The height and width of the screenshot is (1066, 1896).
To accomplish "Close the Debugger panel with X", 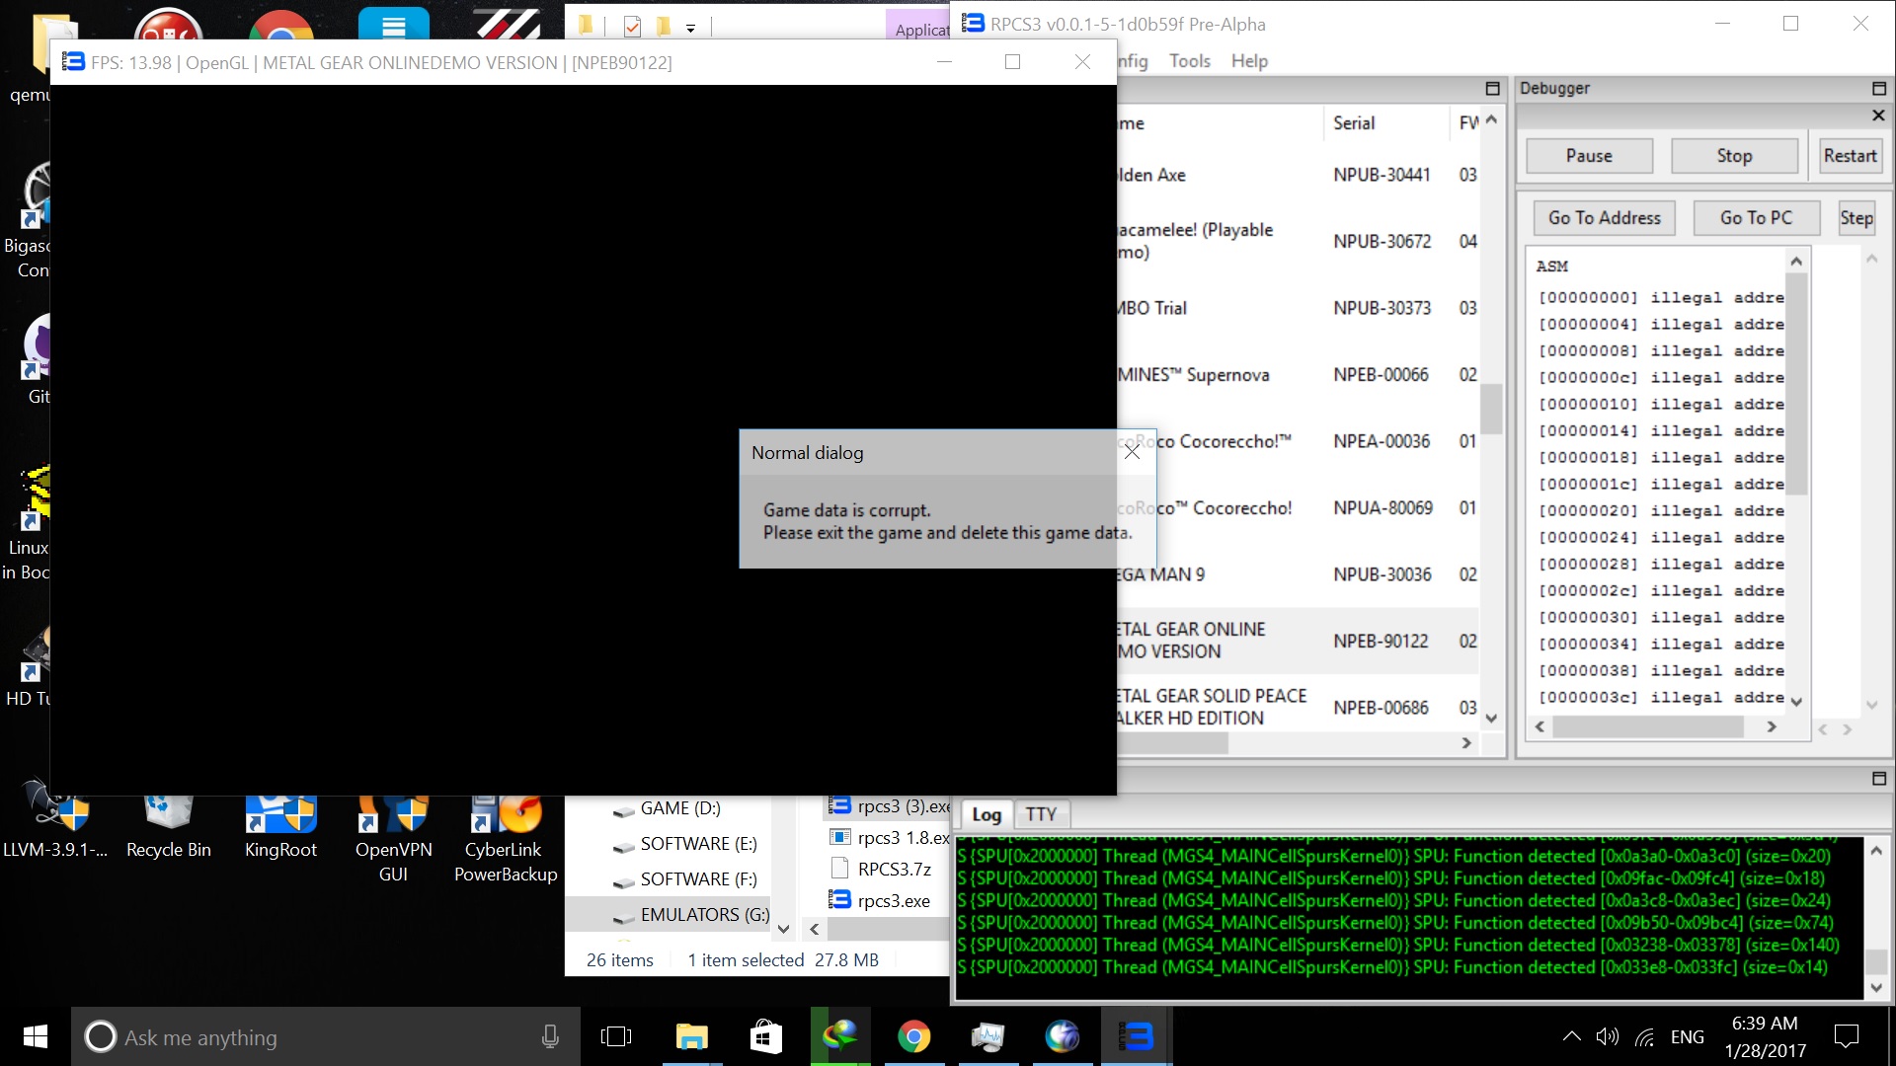I will (x=1877, y=115).
